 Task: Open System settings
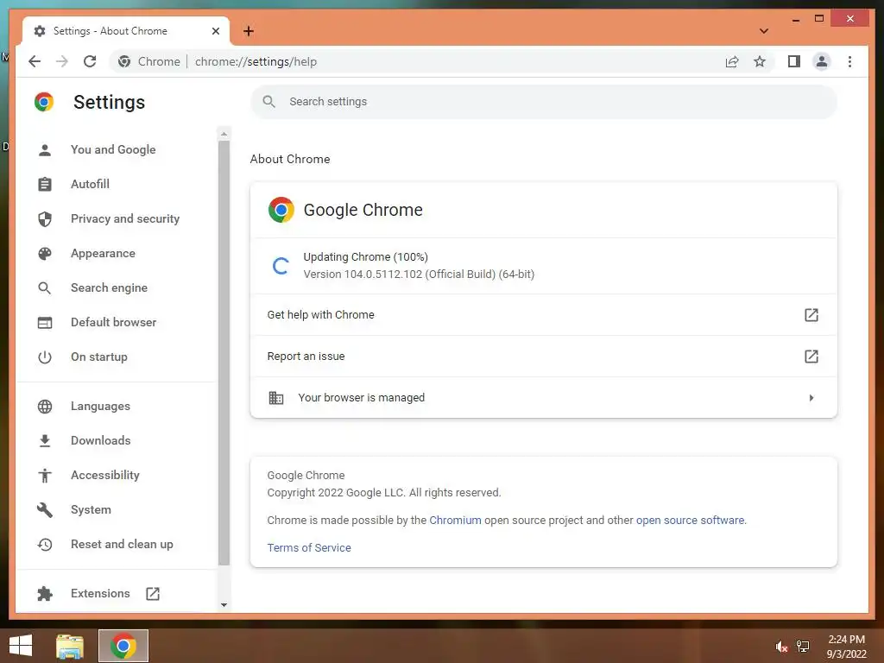[x=92, y=509]
